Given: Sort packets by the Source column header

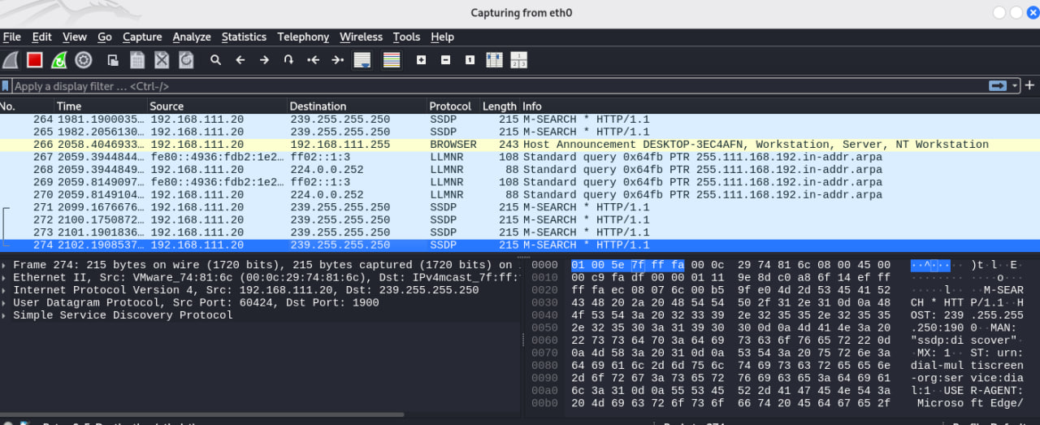Looking at the screenshot, I should click(x=217, y=106).
